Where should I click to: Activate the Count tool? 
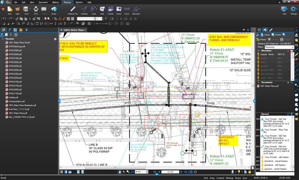tap(127, 9)
